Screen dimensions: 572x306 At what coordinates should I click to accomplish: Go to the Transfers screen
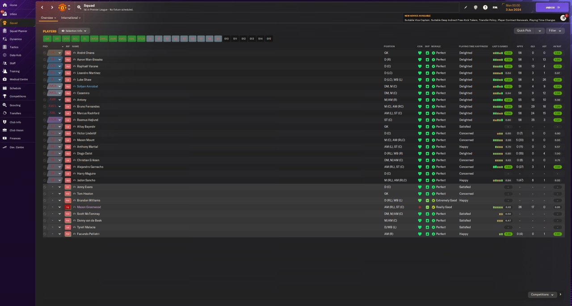tap(18, 113)
